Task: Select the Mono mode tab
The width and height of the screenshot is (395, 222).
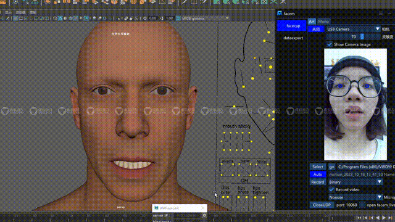Action: 323,22
